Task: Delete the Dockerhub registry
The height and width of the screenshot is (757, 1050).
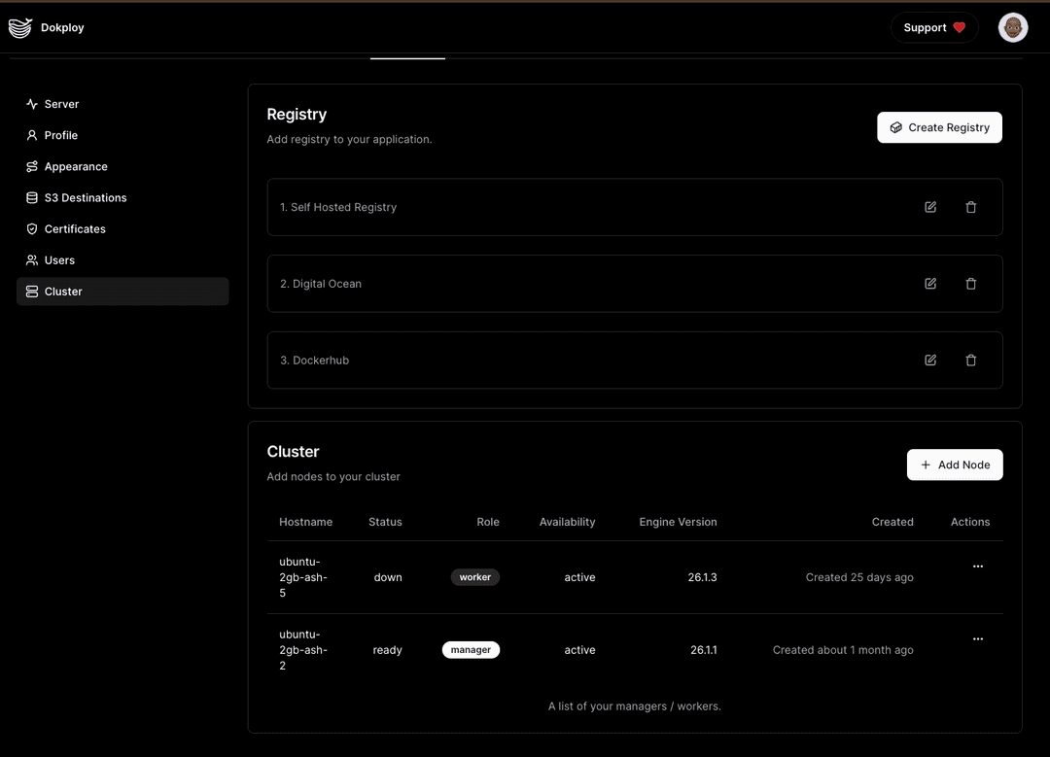Action: coord(970,361)
